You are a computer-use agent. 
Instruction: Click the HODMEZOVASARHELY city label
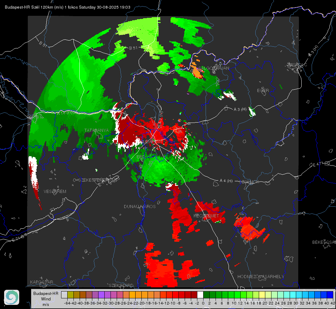click(x=260, y=277)
